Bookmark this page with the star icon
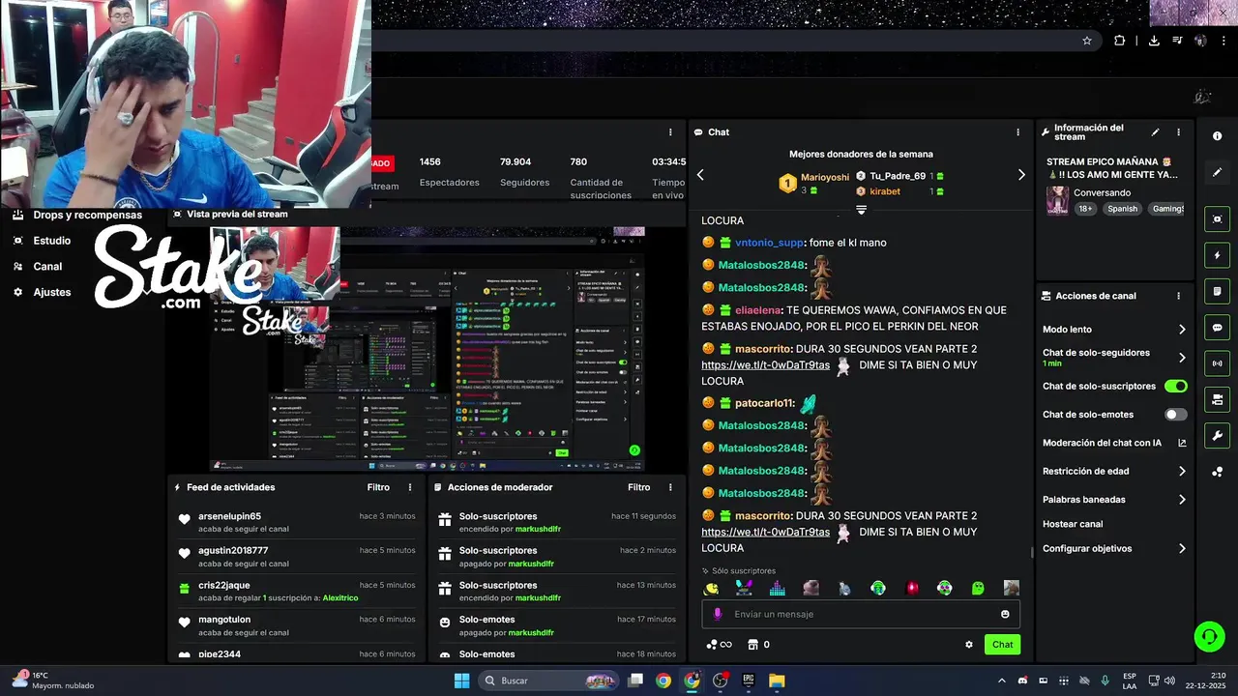1238x696 pixels. (1087, 41)
